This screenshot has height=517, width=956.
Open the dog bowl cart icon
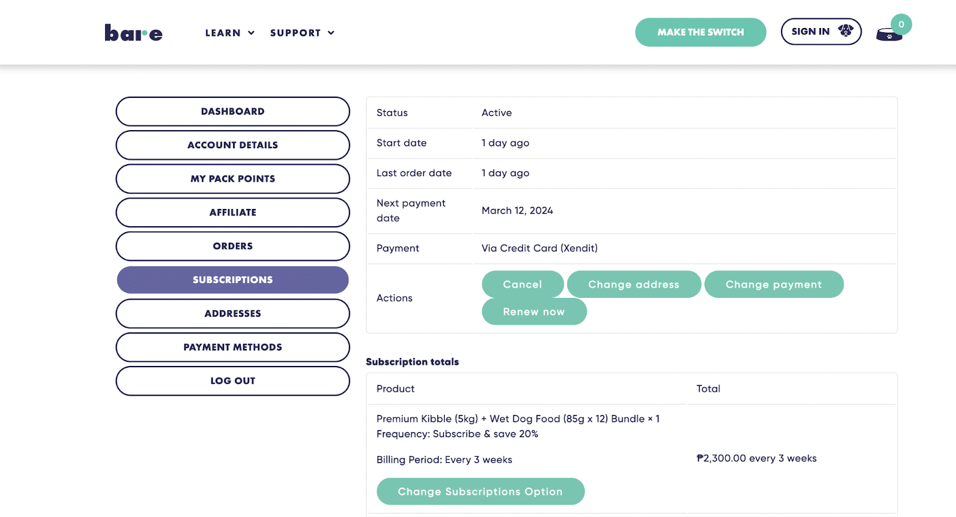888,35
